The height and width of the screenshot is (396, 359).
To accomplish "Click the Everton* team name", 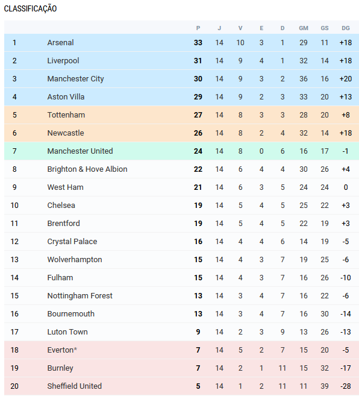I will tap(62, 350).
